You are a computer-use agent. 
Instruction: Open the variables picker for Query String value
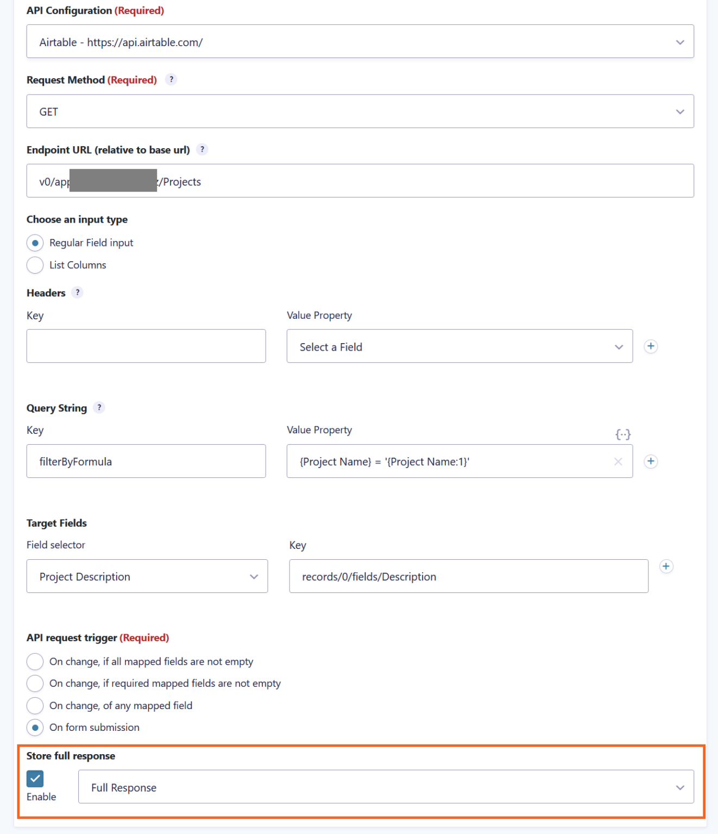[623, 433]
